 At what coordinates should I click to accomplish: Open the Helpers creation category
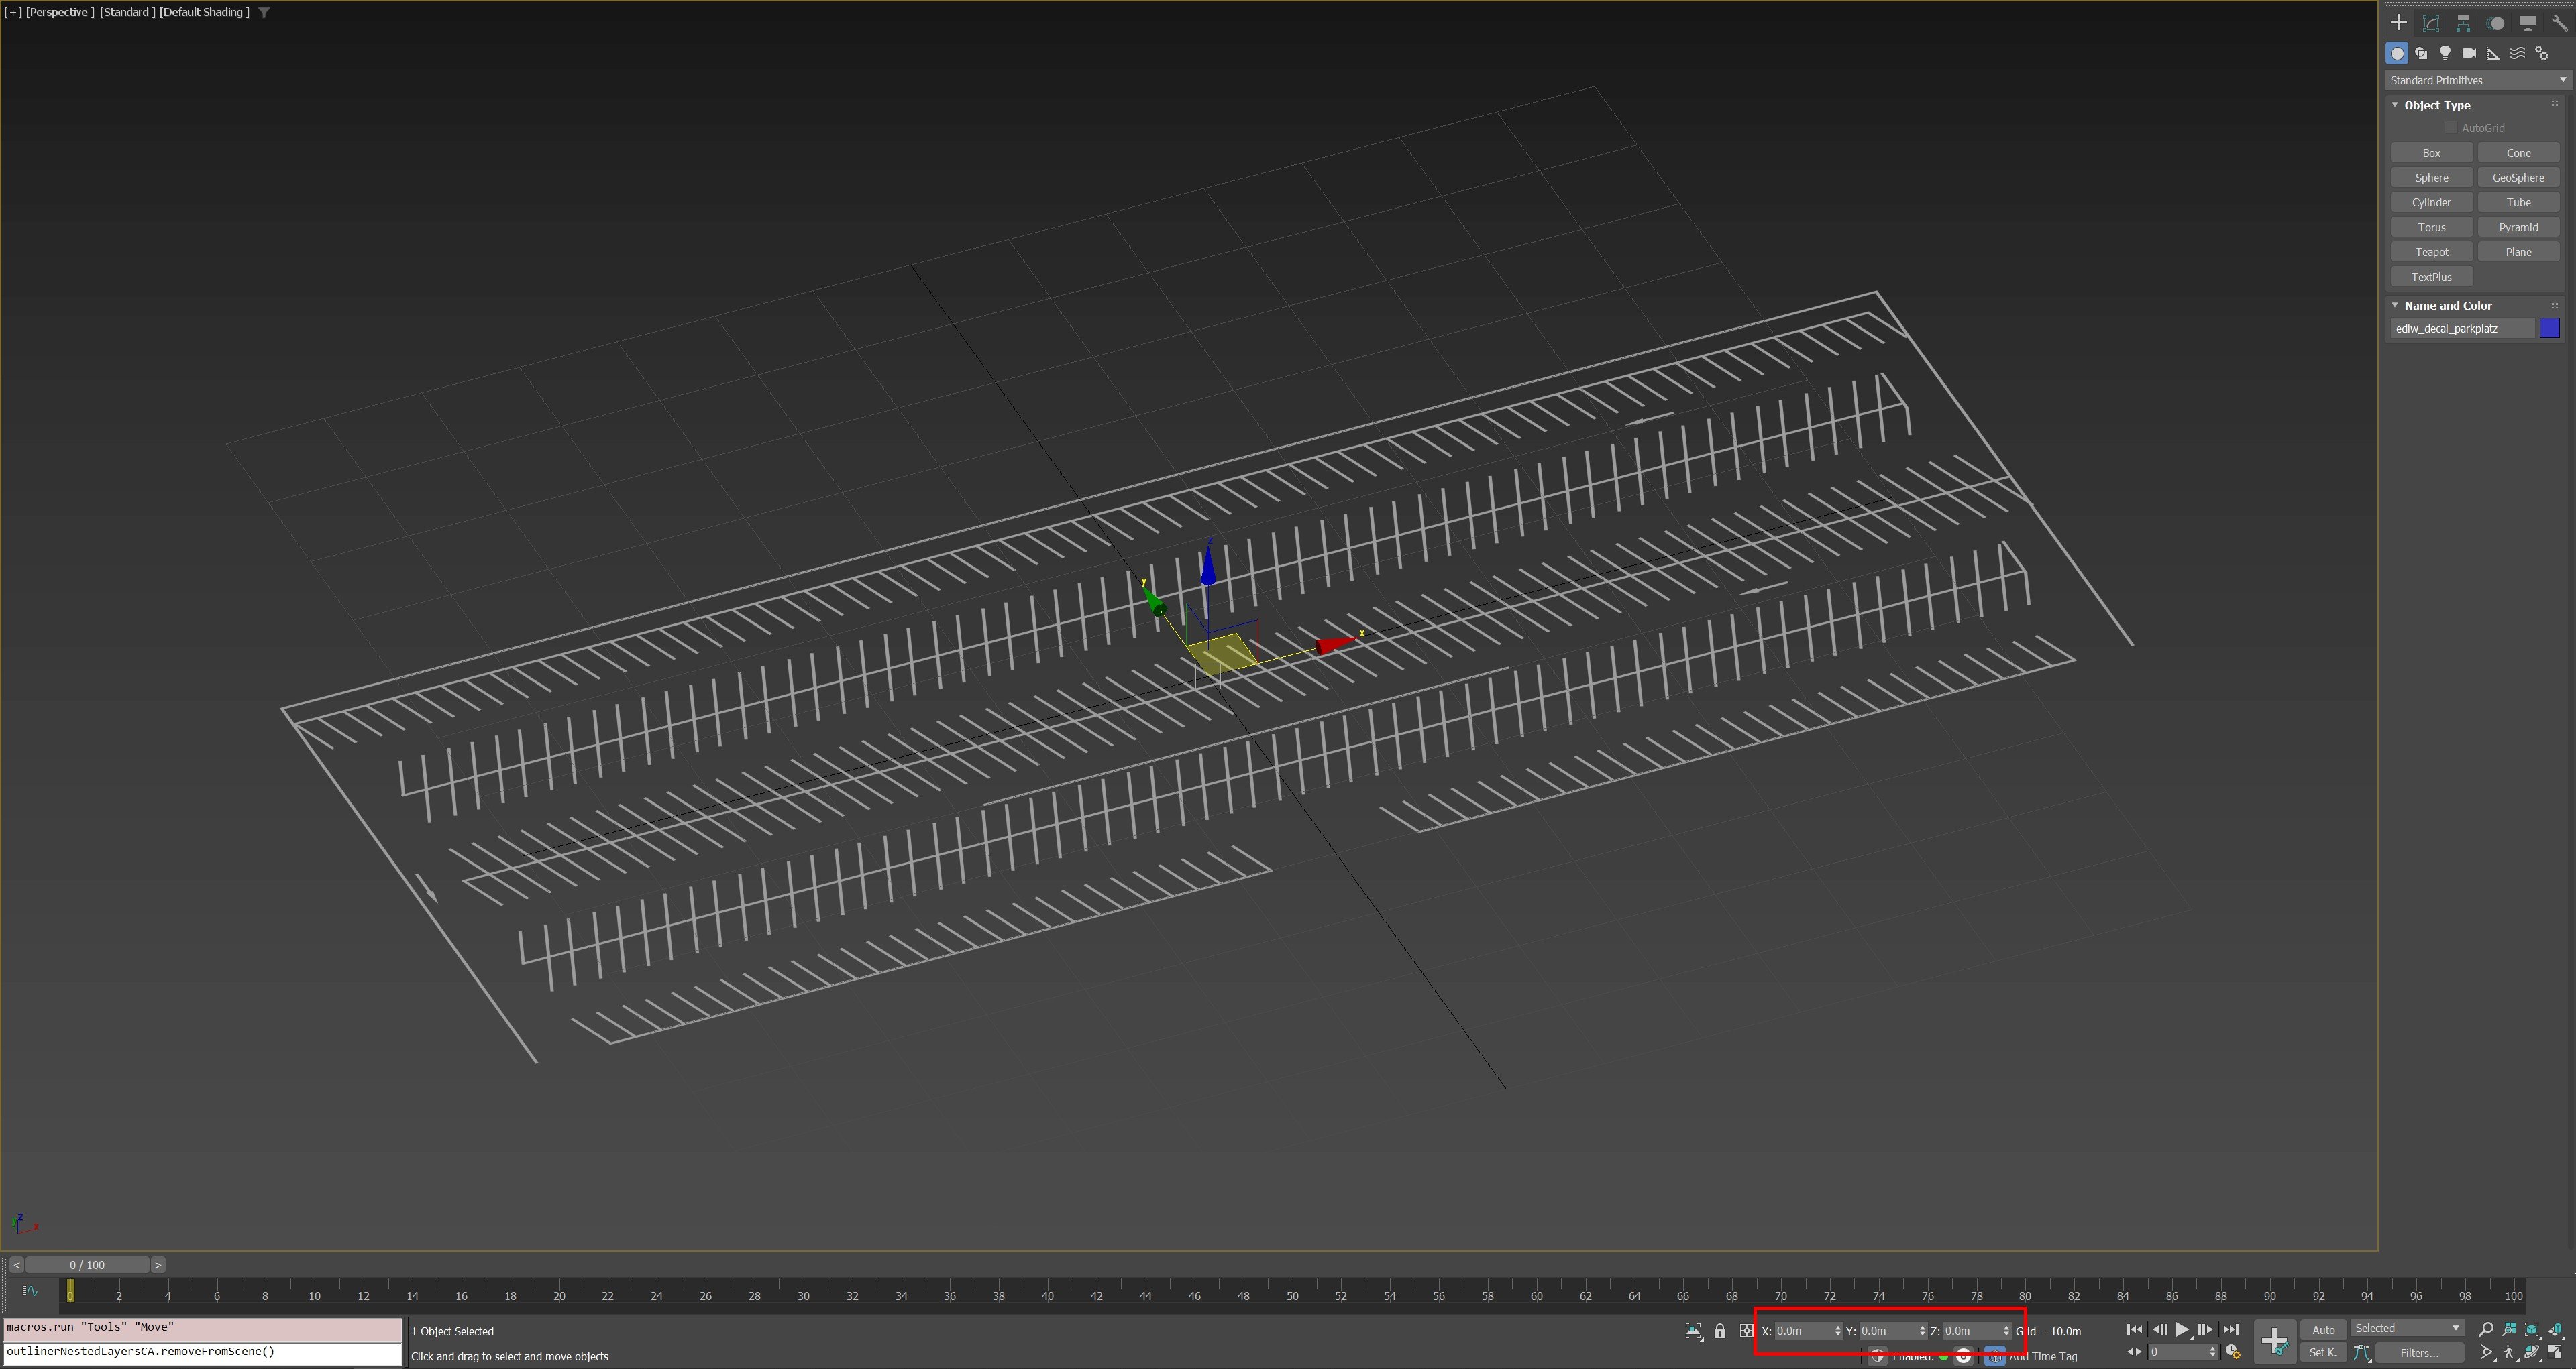2492,53
